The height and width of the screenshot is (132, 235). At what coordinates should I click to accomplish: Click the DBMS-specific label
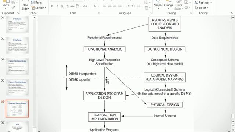coord(79,80)
